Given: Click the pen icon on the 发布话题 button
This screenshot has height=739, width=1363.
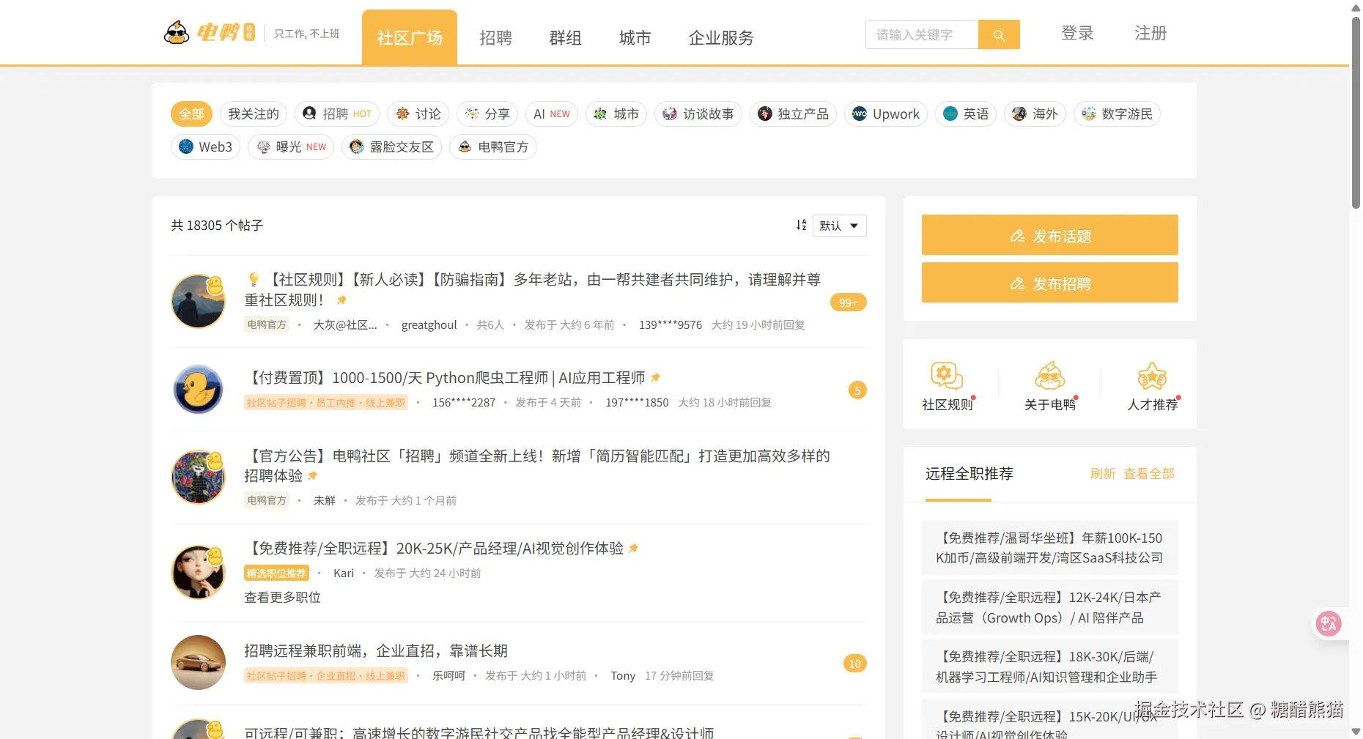Looking at the screenshot, I should 1017,235.
